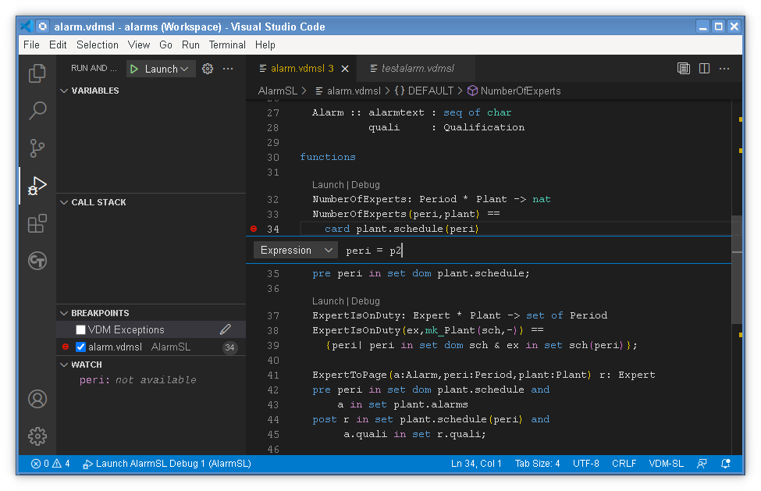
Task: Enable the VDM Exceptions breakpoint checkbox
Action: tap(80, 330)
